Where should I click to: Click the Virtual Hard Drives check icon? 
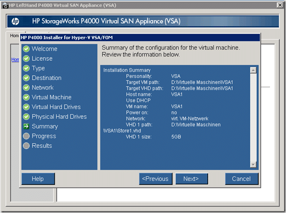click(x=26, y=107)
